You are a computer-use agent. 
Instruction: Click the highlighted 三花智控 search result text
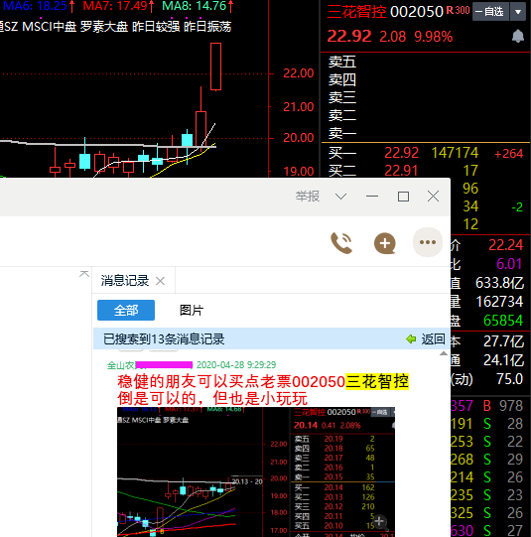[x=377, y=381]
